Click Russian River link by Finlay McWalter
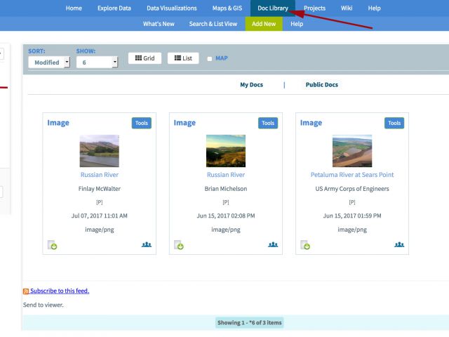This screenshot has width=449, height=337. coord(100,175)
